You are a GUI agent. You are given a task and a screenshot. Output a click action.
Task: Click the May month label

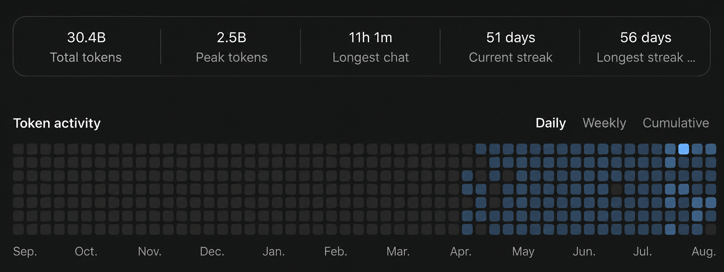[523, 251]
